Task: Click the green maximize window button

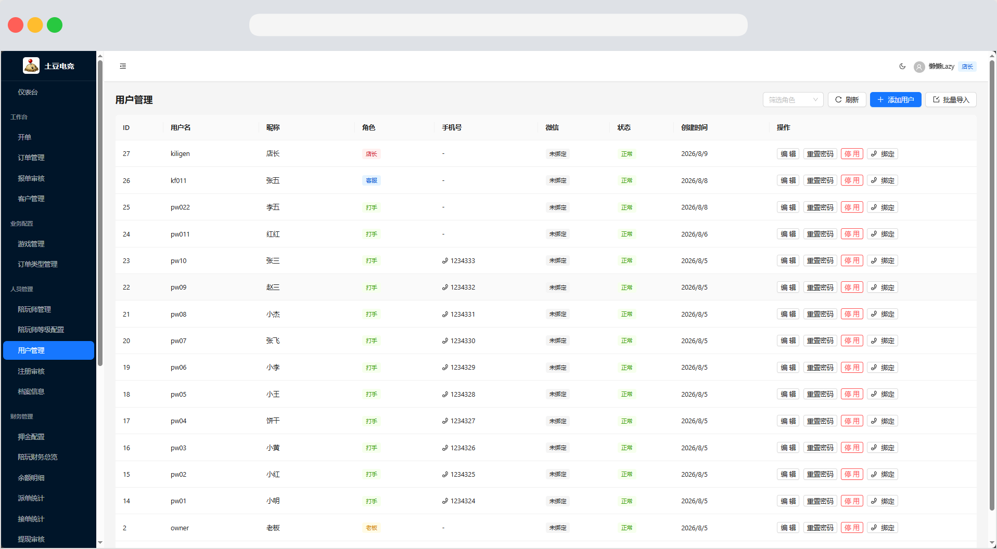Action: tap(55, 25)
